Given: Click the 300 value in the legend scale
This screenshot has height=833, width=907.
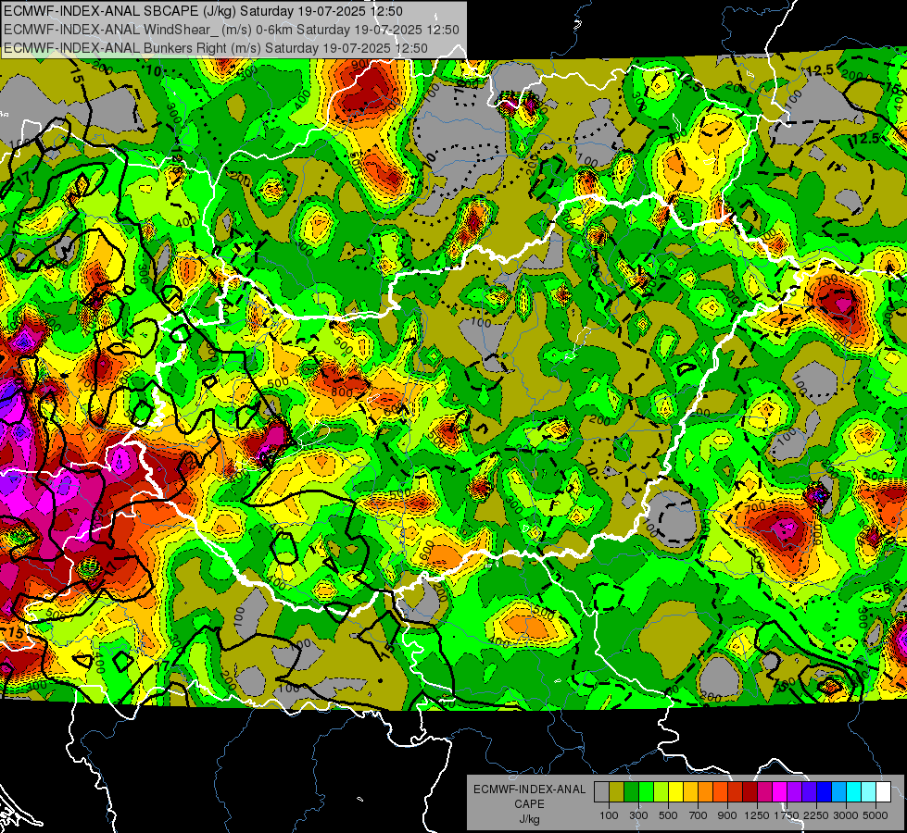Looking at the screenshot, I should tap(638, 815).
